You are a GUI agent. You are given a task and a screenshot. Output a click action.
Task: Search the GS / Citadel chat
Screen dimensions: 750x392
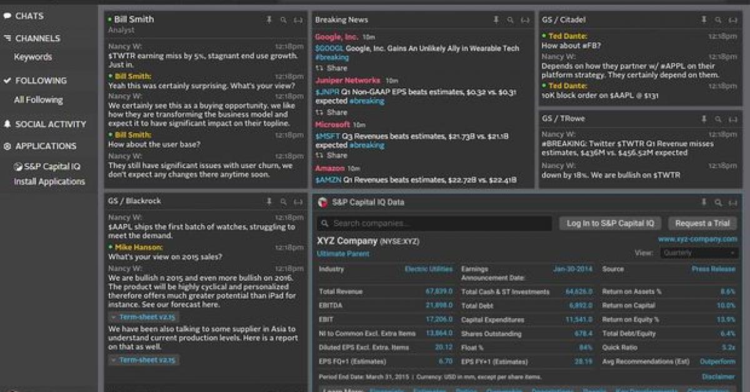click(718, 20)
